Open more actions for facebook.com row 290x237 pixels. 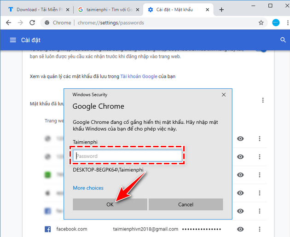tap(260, 229)
